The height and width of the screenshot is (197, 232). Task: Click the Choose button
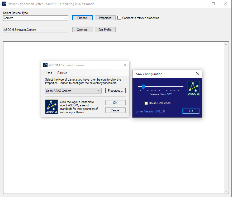coord(82,18)
